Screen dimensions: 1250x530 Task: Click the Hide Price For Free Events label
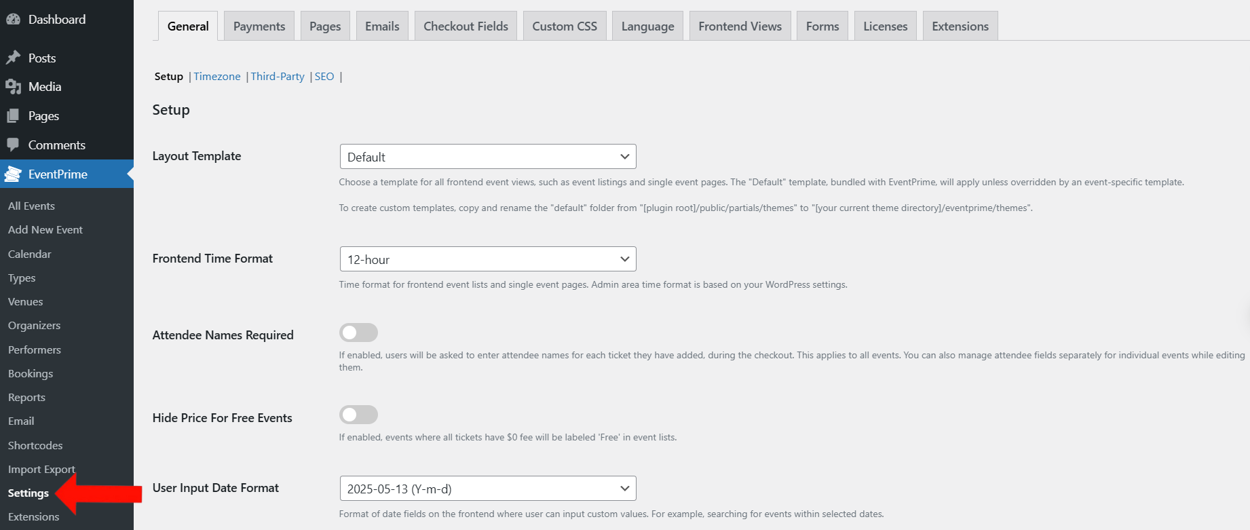click(222, 417)
